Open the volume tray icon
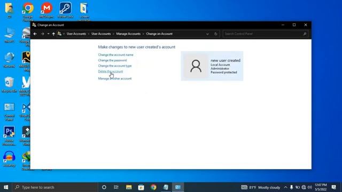The width and height of the screenshot is (342, 192). coord(309,187)
